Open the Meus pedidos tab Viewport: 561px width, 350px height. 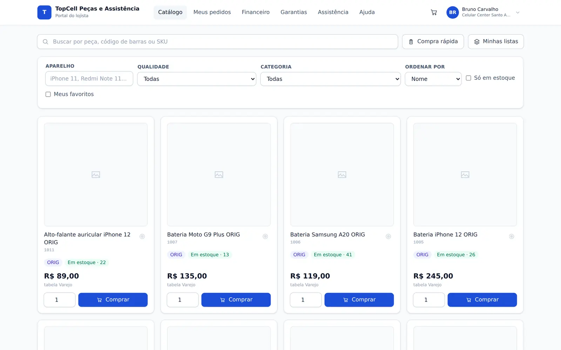(x=212, y=12)
